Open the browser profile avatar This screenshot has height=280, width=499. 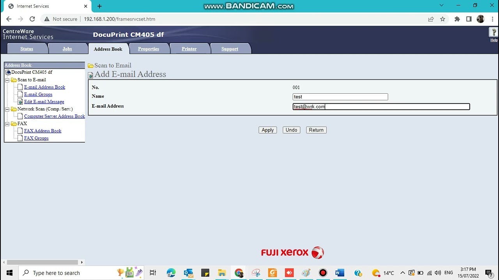[481, 19]
